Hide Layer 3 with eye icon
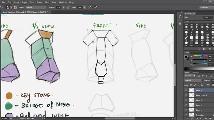214x120 pixels. (186, 100)
